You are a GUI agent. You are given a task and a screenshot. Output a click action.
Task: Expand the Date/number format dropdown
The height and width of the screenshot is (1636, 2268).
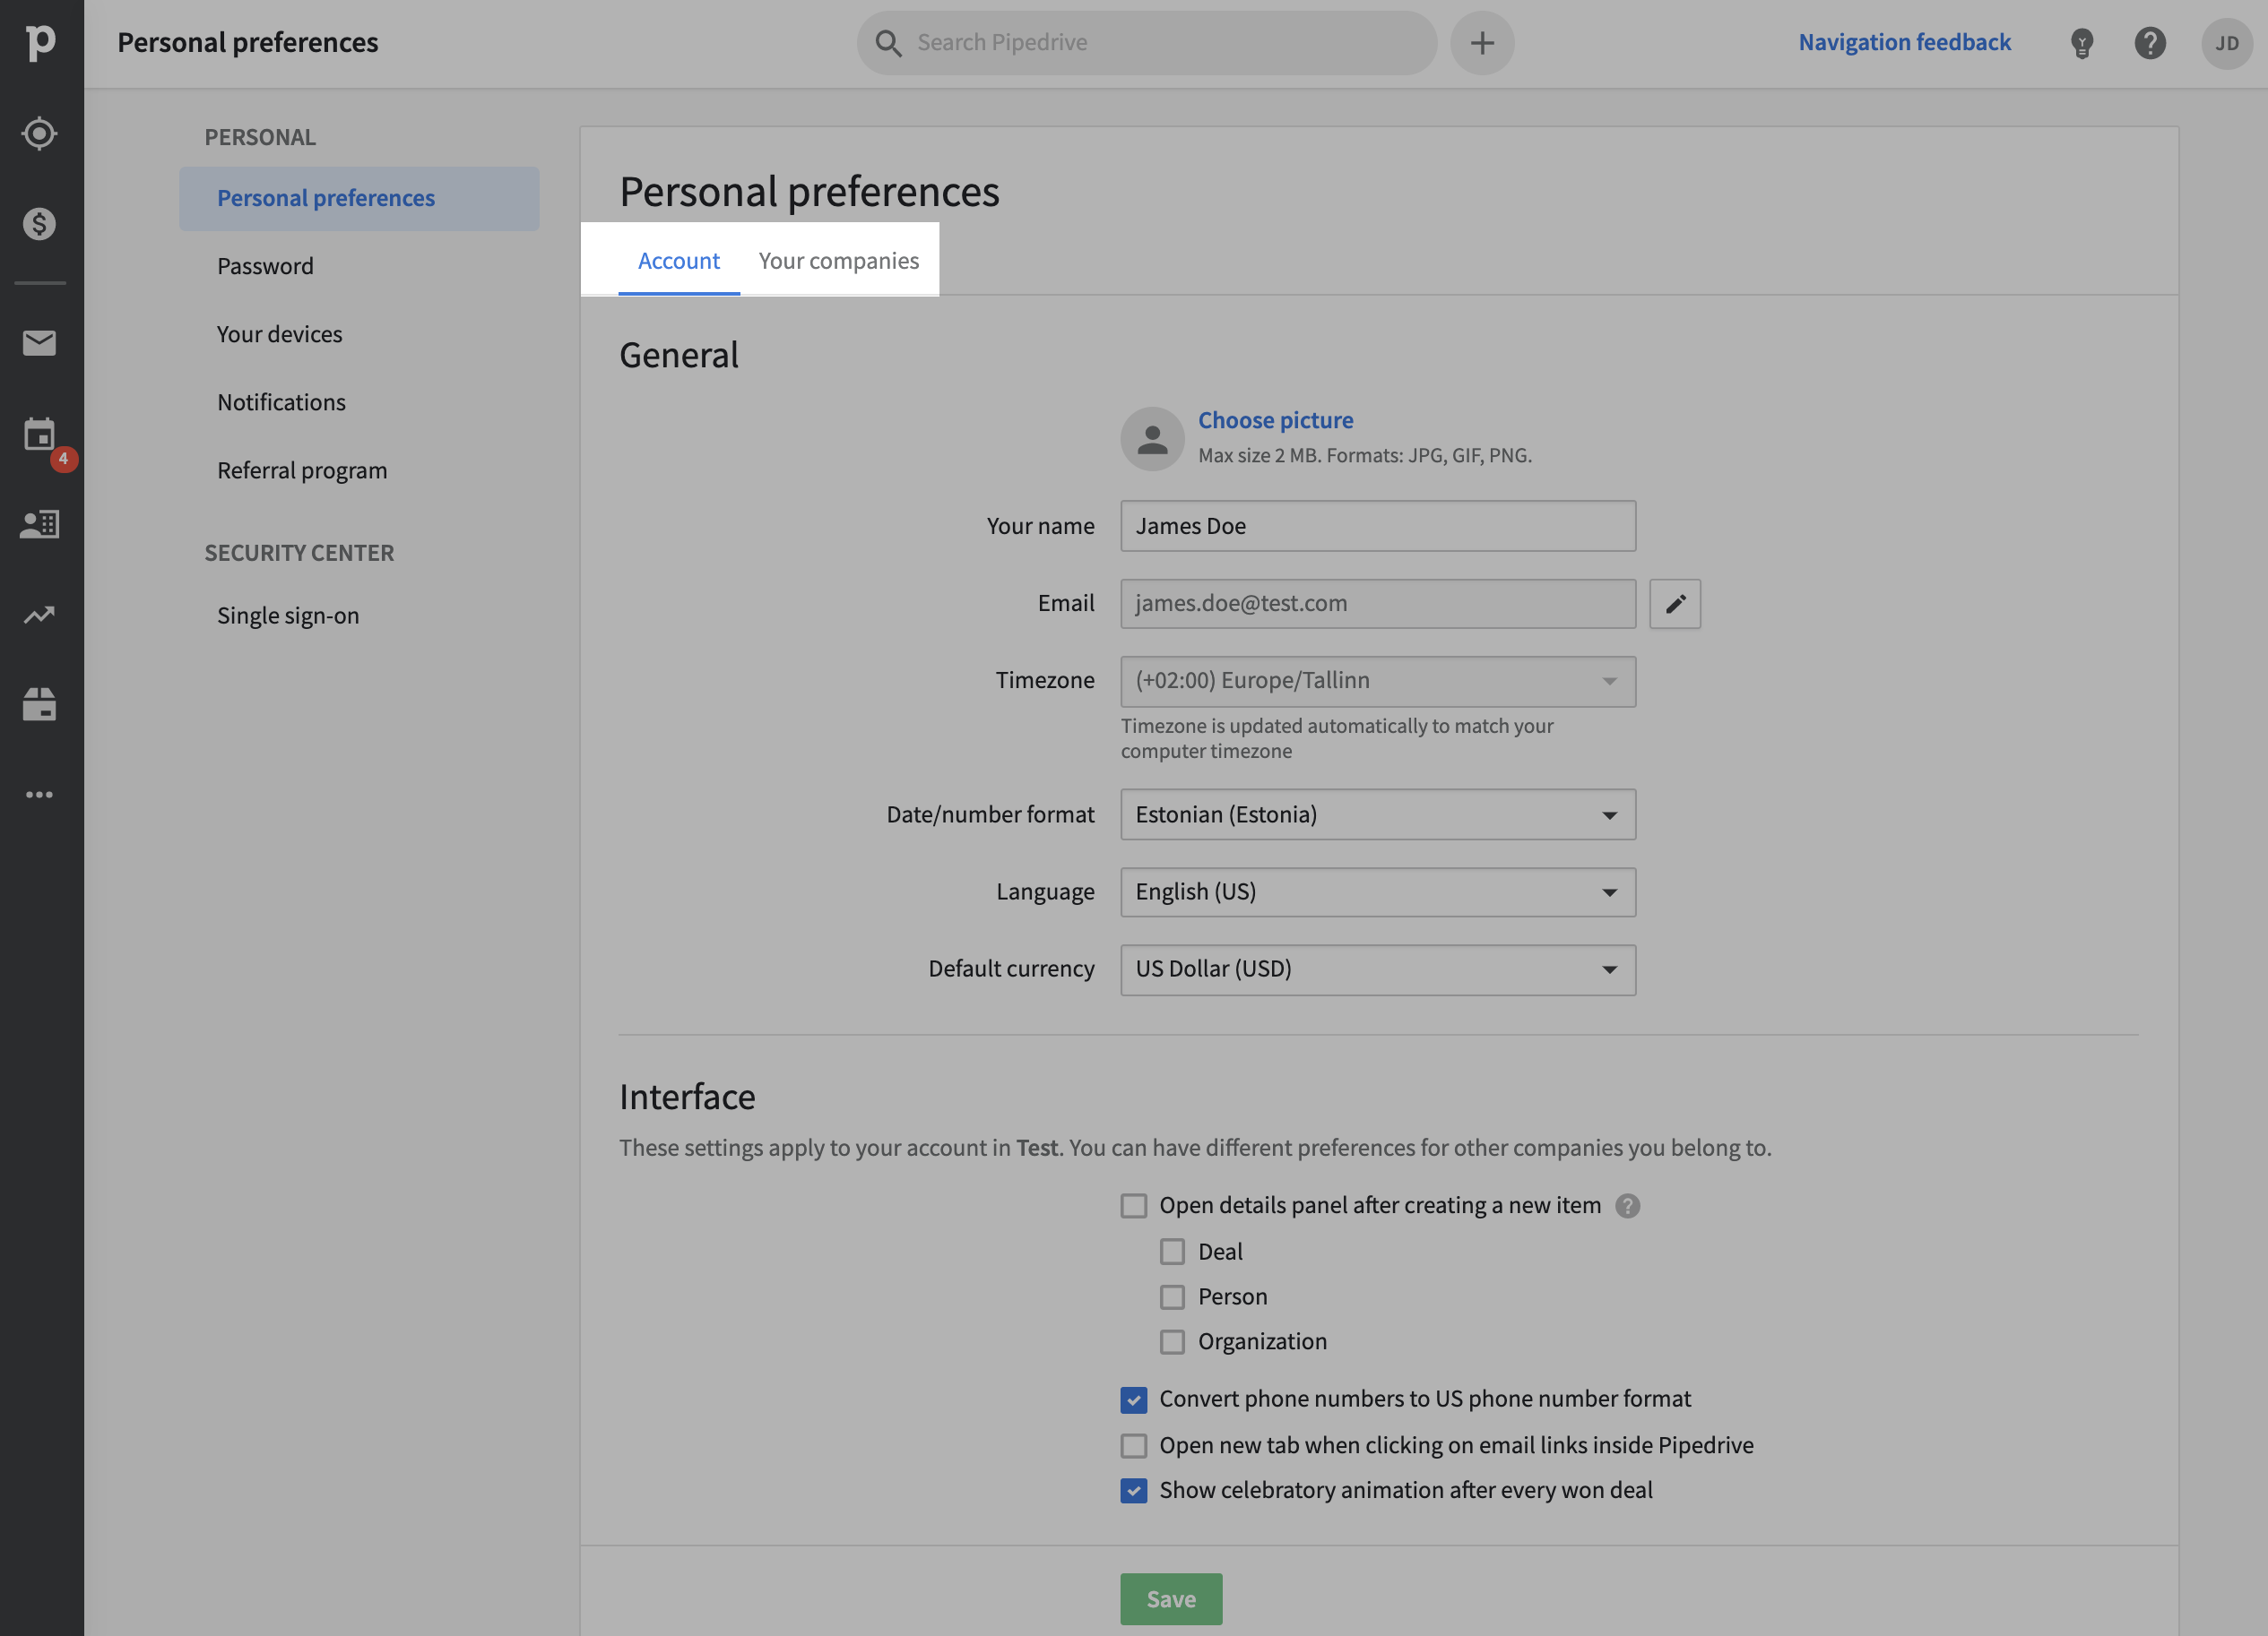point(1377,814)
